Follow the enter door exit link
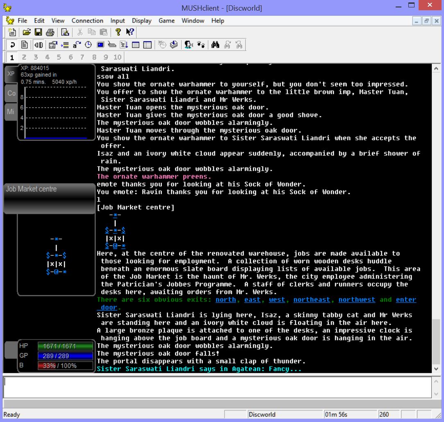Viewport: 444px width, 422px height. [x=406, y=300]
